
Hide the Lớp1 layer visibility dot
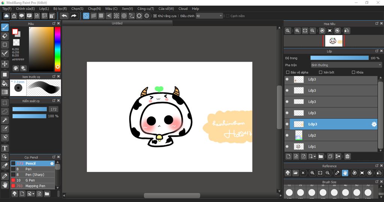coord(287,147)
